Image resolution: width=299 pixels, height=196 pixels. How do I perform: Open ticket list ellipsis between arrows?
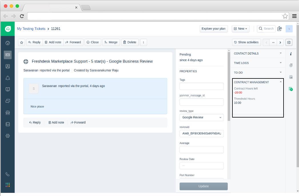tap(273, 42)
